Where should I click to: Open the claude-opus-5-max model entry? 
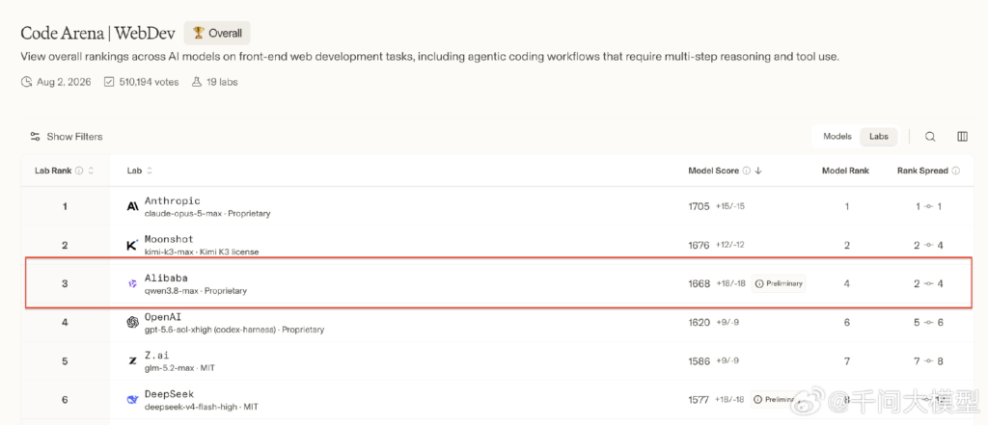coord(184,213)
